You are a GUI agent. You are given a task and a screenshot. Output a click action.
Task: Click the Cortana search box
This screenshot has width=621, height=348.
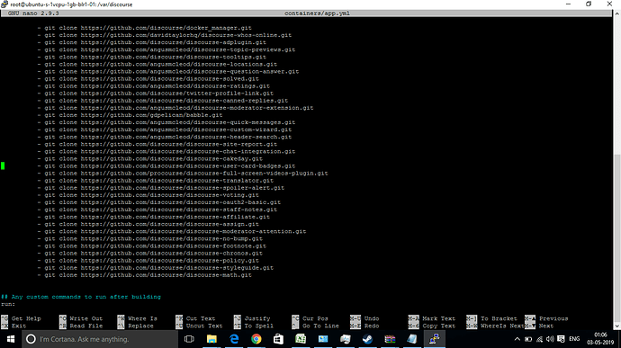(100, 339)
